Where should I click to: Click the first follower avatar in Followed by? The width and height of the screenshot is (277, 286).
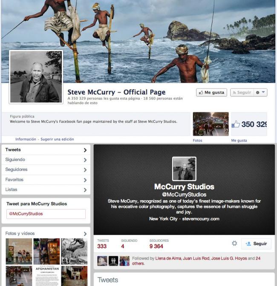102,261
